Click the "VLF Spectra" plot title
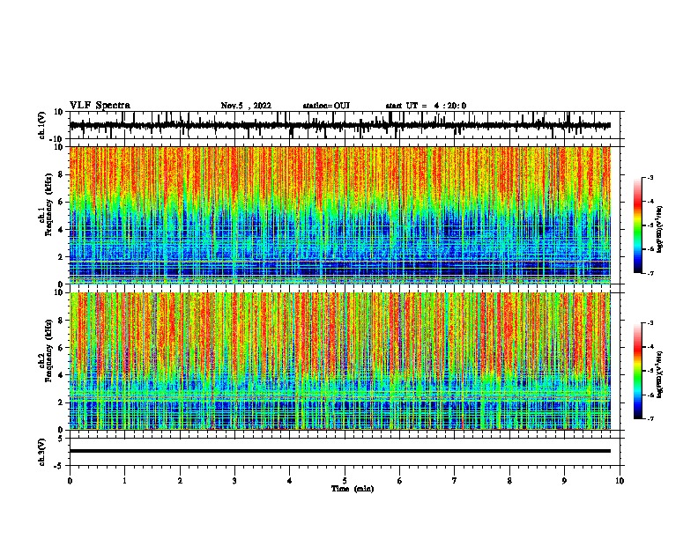Screen dimensions: 698x539 pos(100,105)
